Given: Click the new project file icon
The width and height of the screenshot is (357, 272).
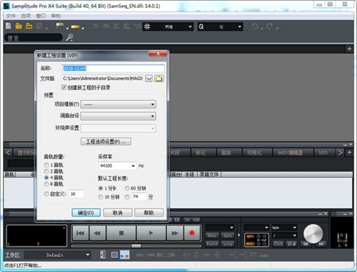Looking at the screenshot, I should point(9,26).
